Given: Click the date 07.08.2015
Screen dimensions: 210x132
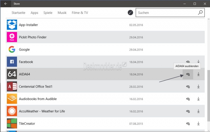Looking at the screenshot, I should 136,124.
